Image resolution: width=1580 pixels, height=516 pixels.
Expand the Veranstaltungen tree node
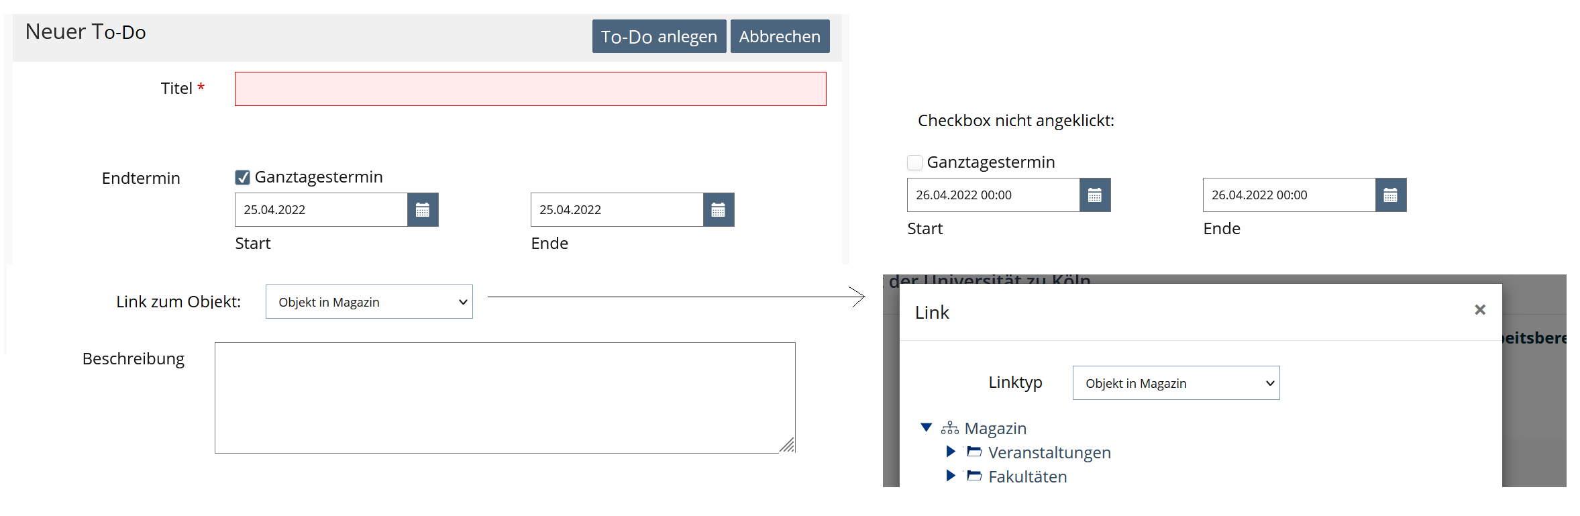click(x=951, y=452)
